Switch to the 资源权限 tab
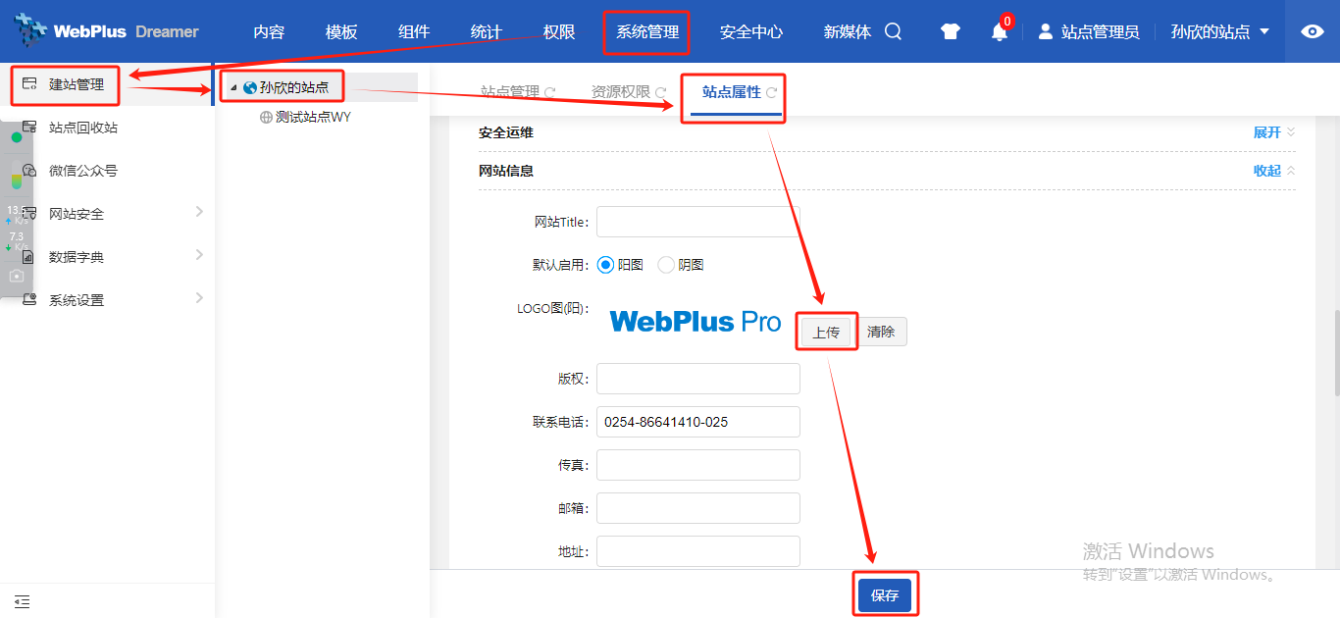 621,92
